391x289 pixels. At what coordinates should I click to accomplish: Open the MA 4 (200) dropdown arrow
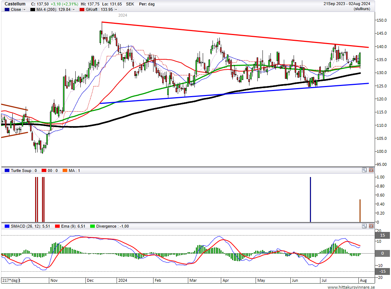73,9
